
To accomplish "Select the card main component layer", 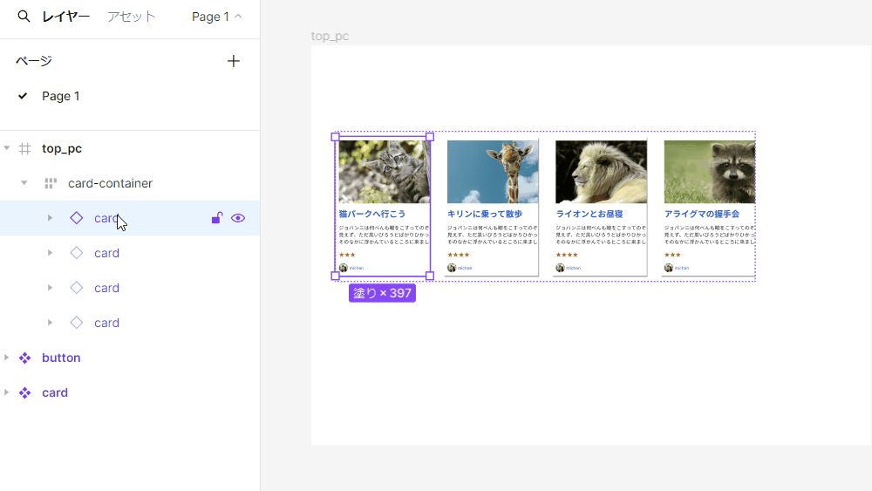I will pos(55,392).
